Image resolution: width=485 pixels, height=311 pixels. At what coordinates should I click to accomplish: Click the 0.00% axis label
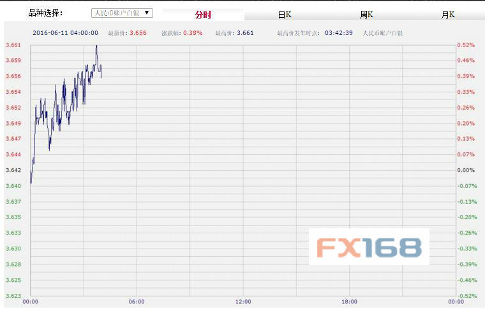[466, 170]
